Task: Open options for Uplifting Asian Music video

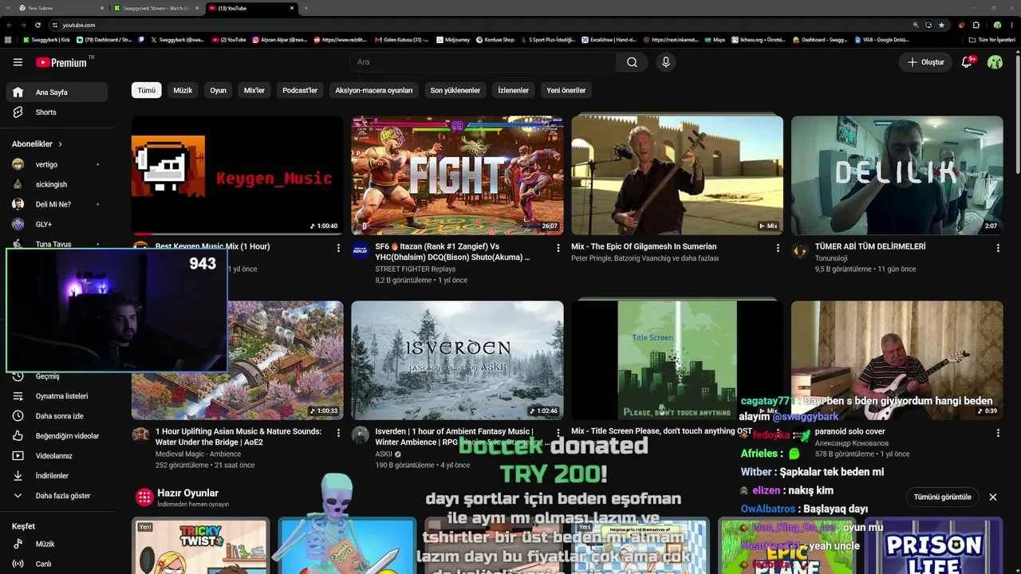Action: click(338, 433)
